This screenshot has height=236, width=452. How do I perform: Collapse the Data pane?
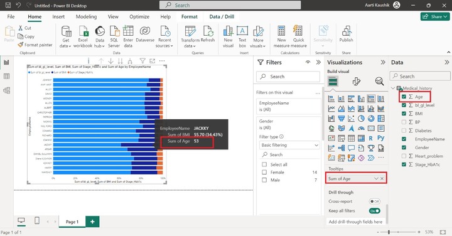[x=446, y=62]
